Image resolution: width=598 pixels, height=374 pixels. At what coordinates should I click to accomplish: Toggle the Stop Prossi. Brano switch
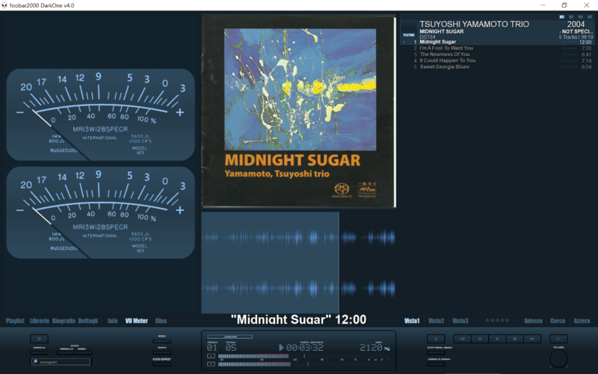pos(436,353)
